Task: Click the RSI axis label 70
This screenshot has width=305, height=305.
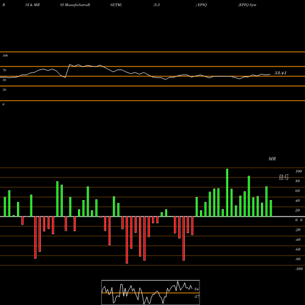Action: tap(4, 70)
